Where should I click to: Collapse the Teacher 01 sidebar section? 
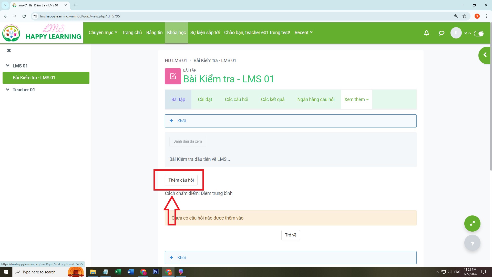(8, 90)
